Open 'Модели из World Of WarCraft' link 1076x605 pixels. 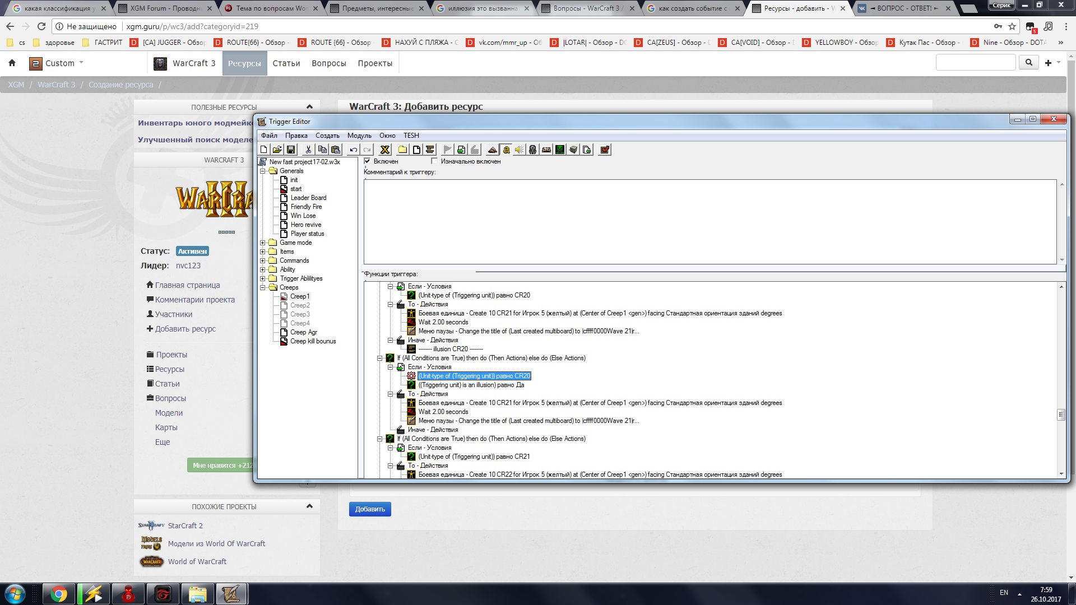click(x=216, y=543)
